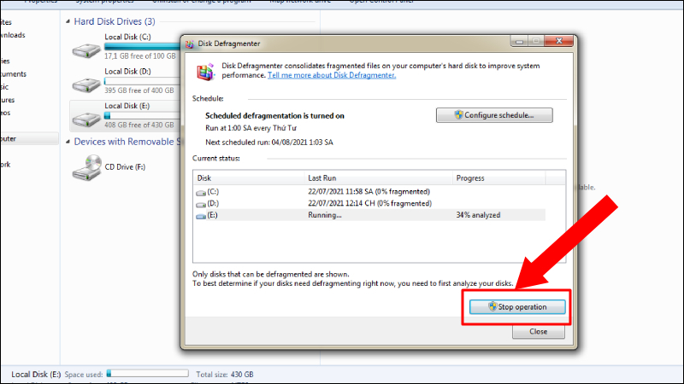This screenshot has height=384, width=684.
Task: Click the Local Disk (E:) drive icon
Action: pos(86,119)
